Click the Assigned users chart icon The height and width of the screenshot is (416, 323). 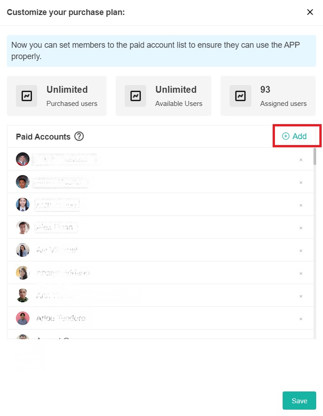pos(240,96)
